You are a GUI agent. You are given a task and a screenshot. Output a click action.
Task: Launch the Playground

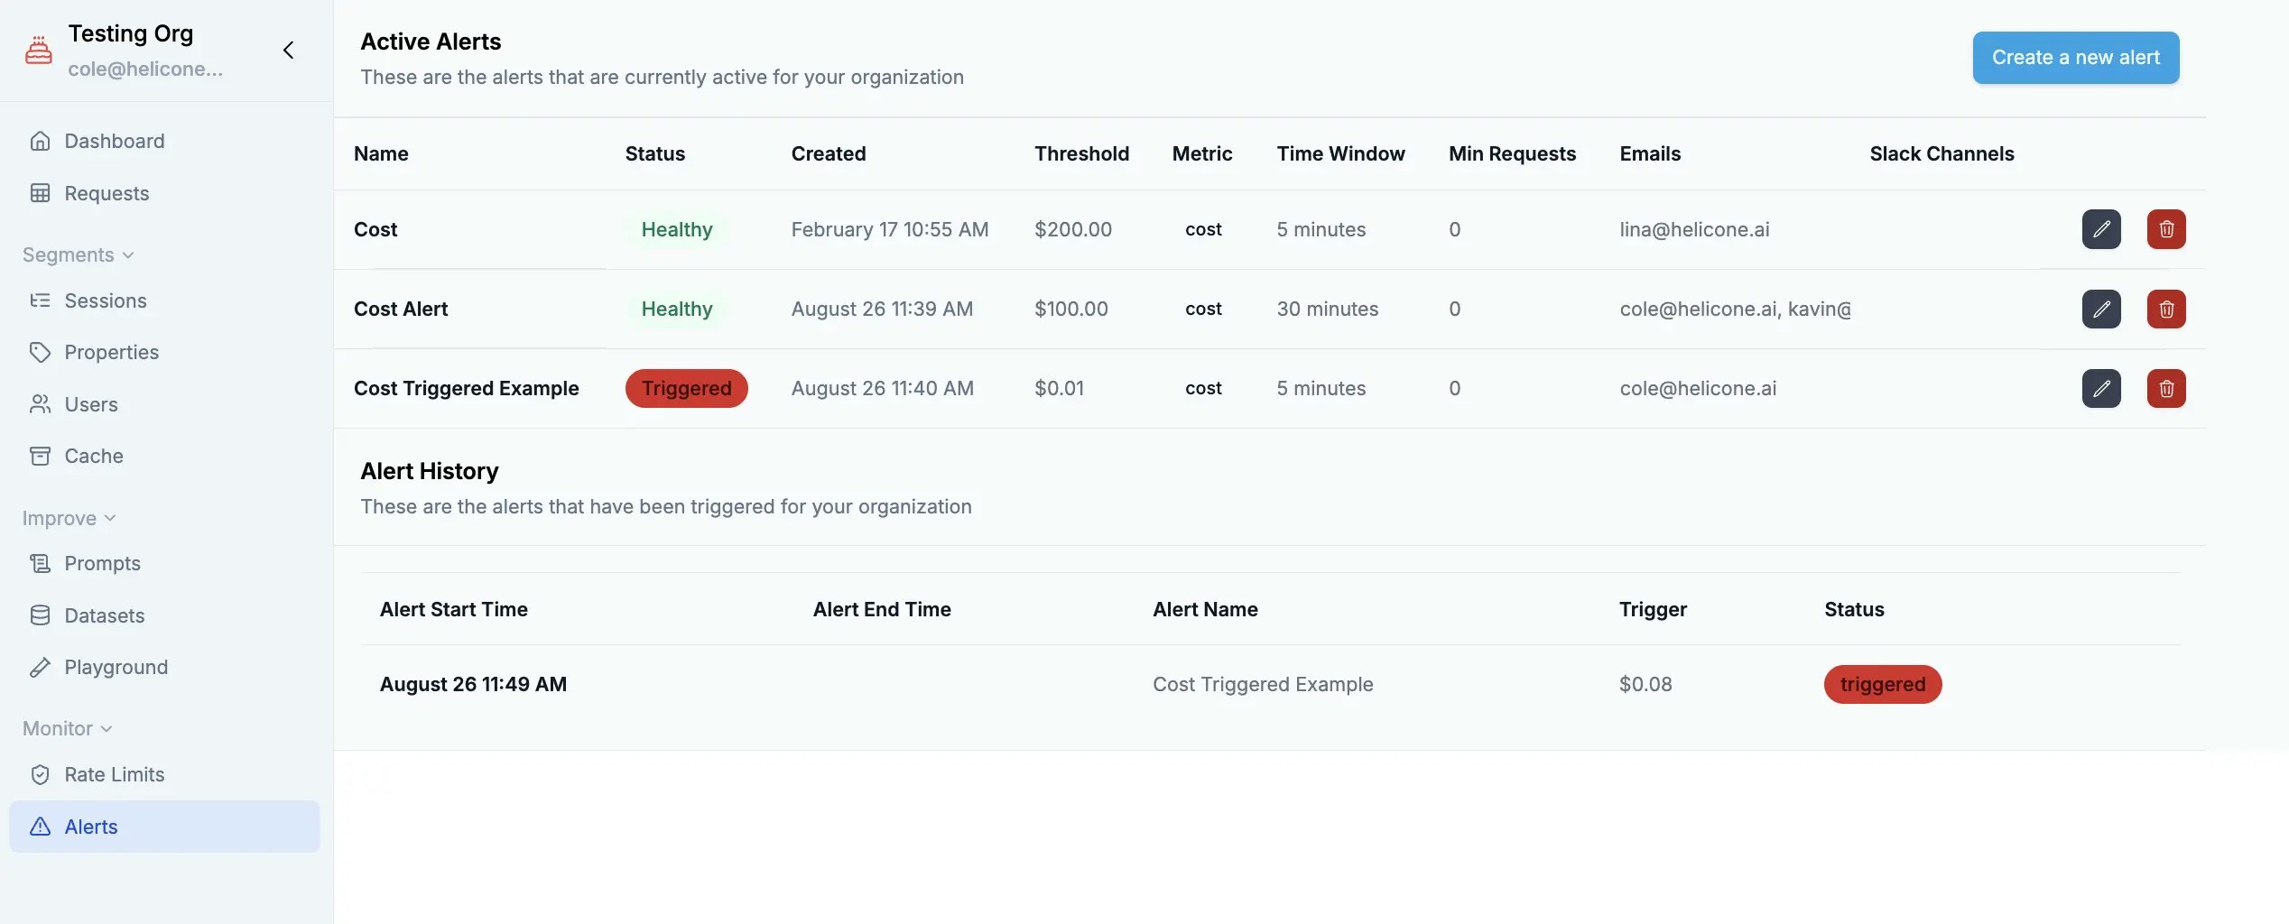pyautogui.click(x=116, y=667)
